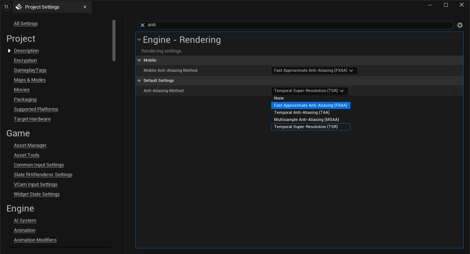
Task: Open the settings gear icon beside search
Action: pyautogui.click(x=459, y=25)
